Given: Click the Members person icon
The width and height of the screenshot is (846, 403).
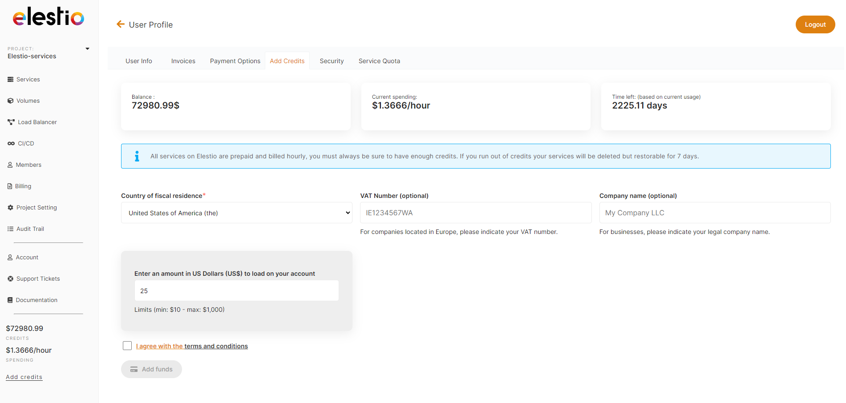Looking at the screenshot, I should point(10,165).
